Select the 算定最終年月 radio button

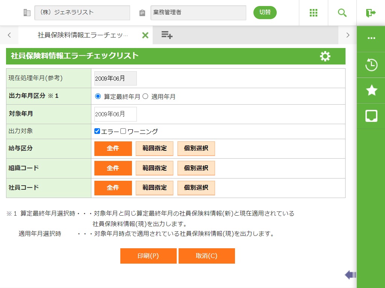point(98,96)
